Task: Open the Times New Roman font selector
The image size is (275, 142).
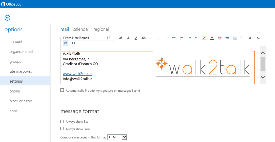Action: (82, 38)
